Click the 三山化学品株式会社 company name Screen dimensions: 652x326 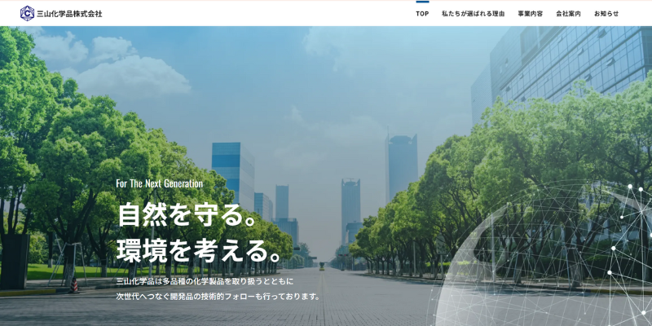click(x=69, y=14)
